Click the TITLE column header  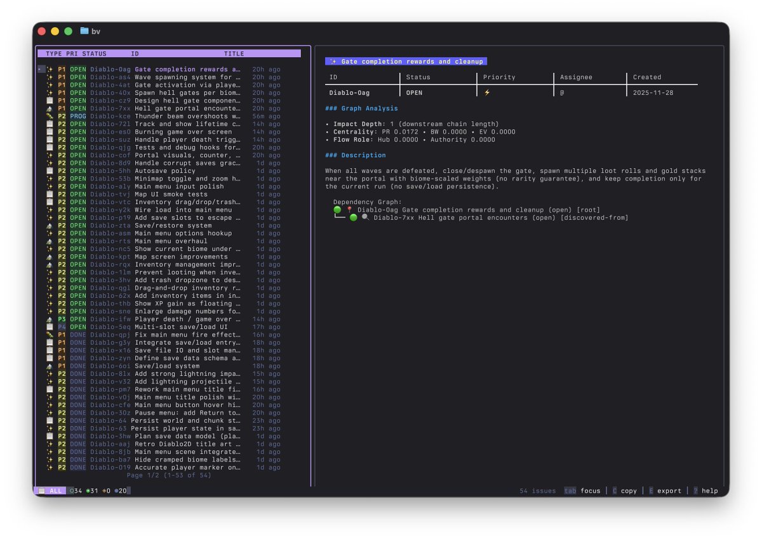[234, 54]
